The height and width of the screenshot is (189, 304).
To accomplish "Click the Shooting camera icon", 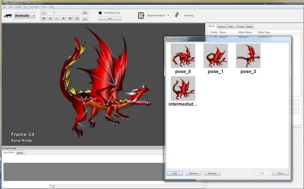I will tap(177, 15).
